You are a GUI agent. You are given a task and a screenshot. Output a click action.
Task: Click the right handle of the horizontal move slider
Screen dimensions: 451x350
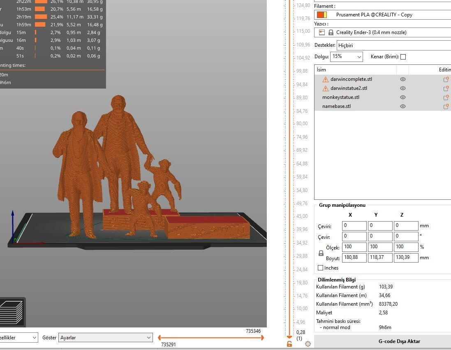tap(262, 338)
